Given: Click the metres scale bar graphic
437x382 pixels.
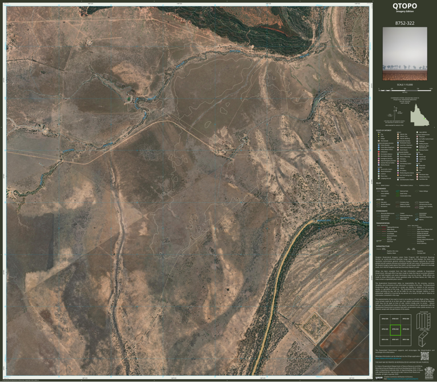Looking at the screenshot, I should [x=405, y=90].
